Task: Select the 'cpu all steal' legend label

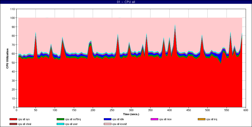Action: 25,124
